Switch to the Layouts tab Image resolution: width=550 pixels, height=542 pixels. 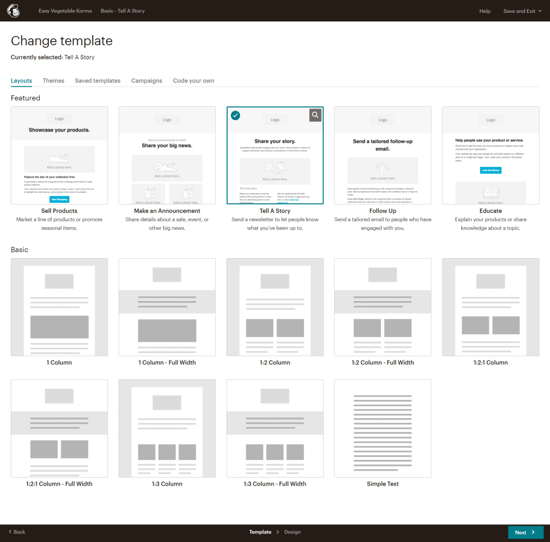[x=21, y=80]
